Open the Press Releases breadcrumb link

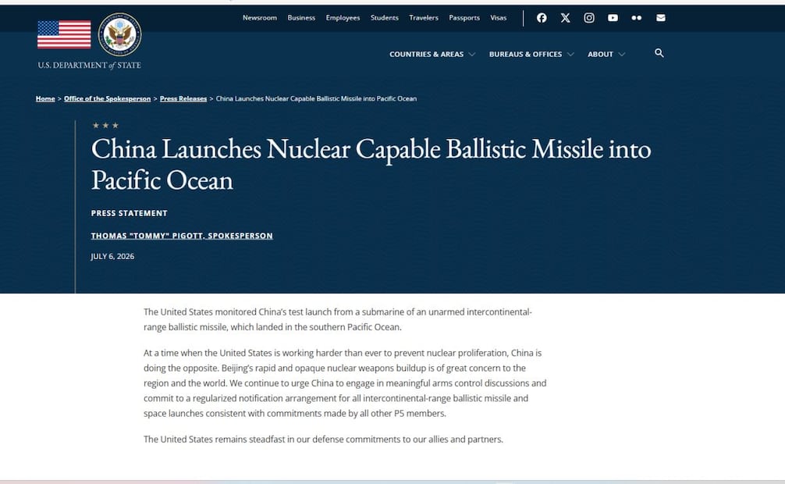[x=183, y=98]
